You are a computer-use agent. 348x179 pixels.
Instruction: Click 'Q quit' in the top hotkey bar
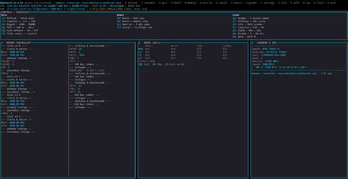[x=163, y=3]
